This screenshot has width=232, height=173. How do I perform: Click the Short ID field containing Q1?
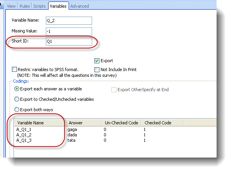point(69,41)
